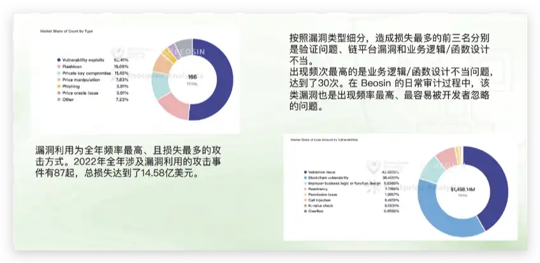The image size is (540, 263).
Task: Click the 'Call injection' legend label
Action: pos(319,200)
